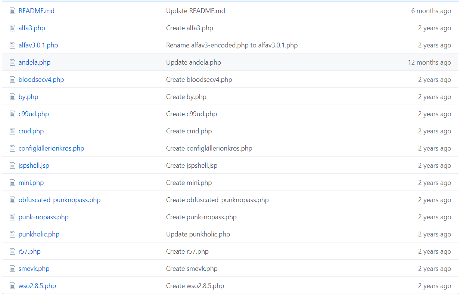
Task: Open the configkillerionkros.php file
Action: [51, 148]
